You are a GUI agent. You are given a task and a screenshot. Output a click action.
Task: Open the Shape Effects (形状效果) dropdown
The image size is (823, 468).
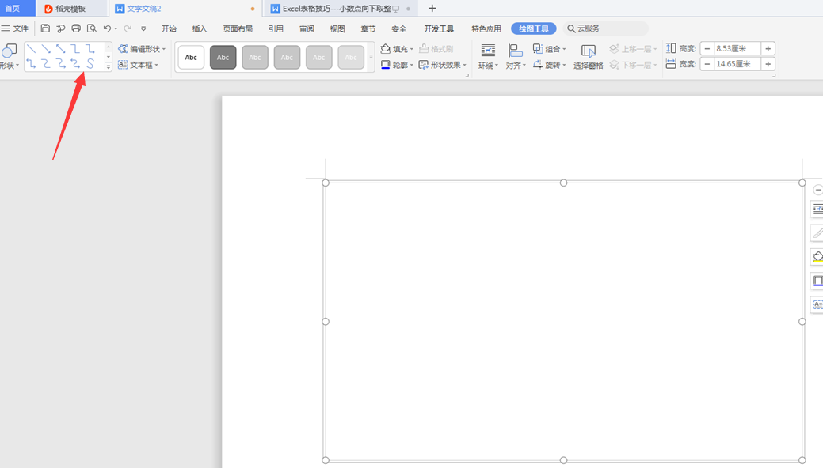pos(444,65)
